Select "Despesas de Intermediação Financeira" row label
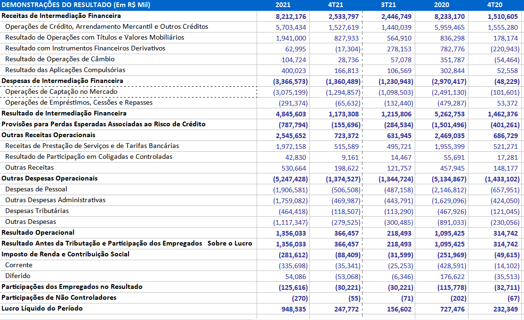 click(x=62, y=81)
